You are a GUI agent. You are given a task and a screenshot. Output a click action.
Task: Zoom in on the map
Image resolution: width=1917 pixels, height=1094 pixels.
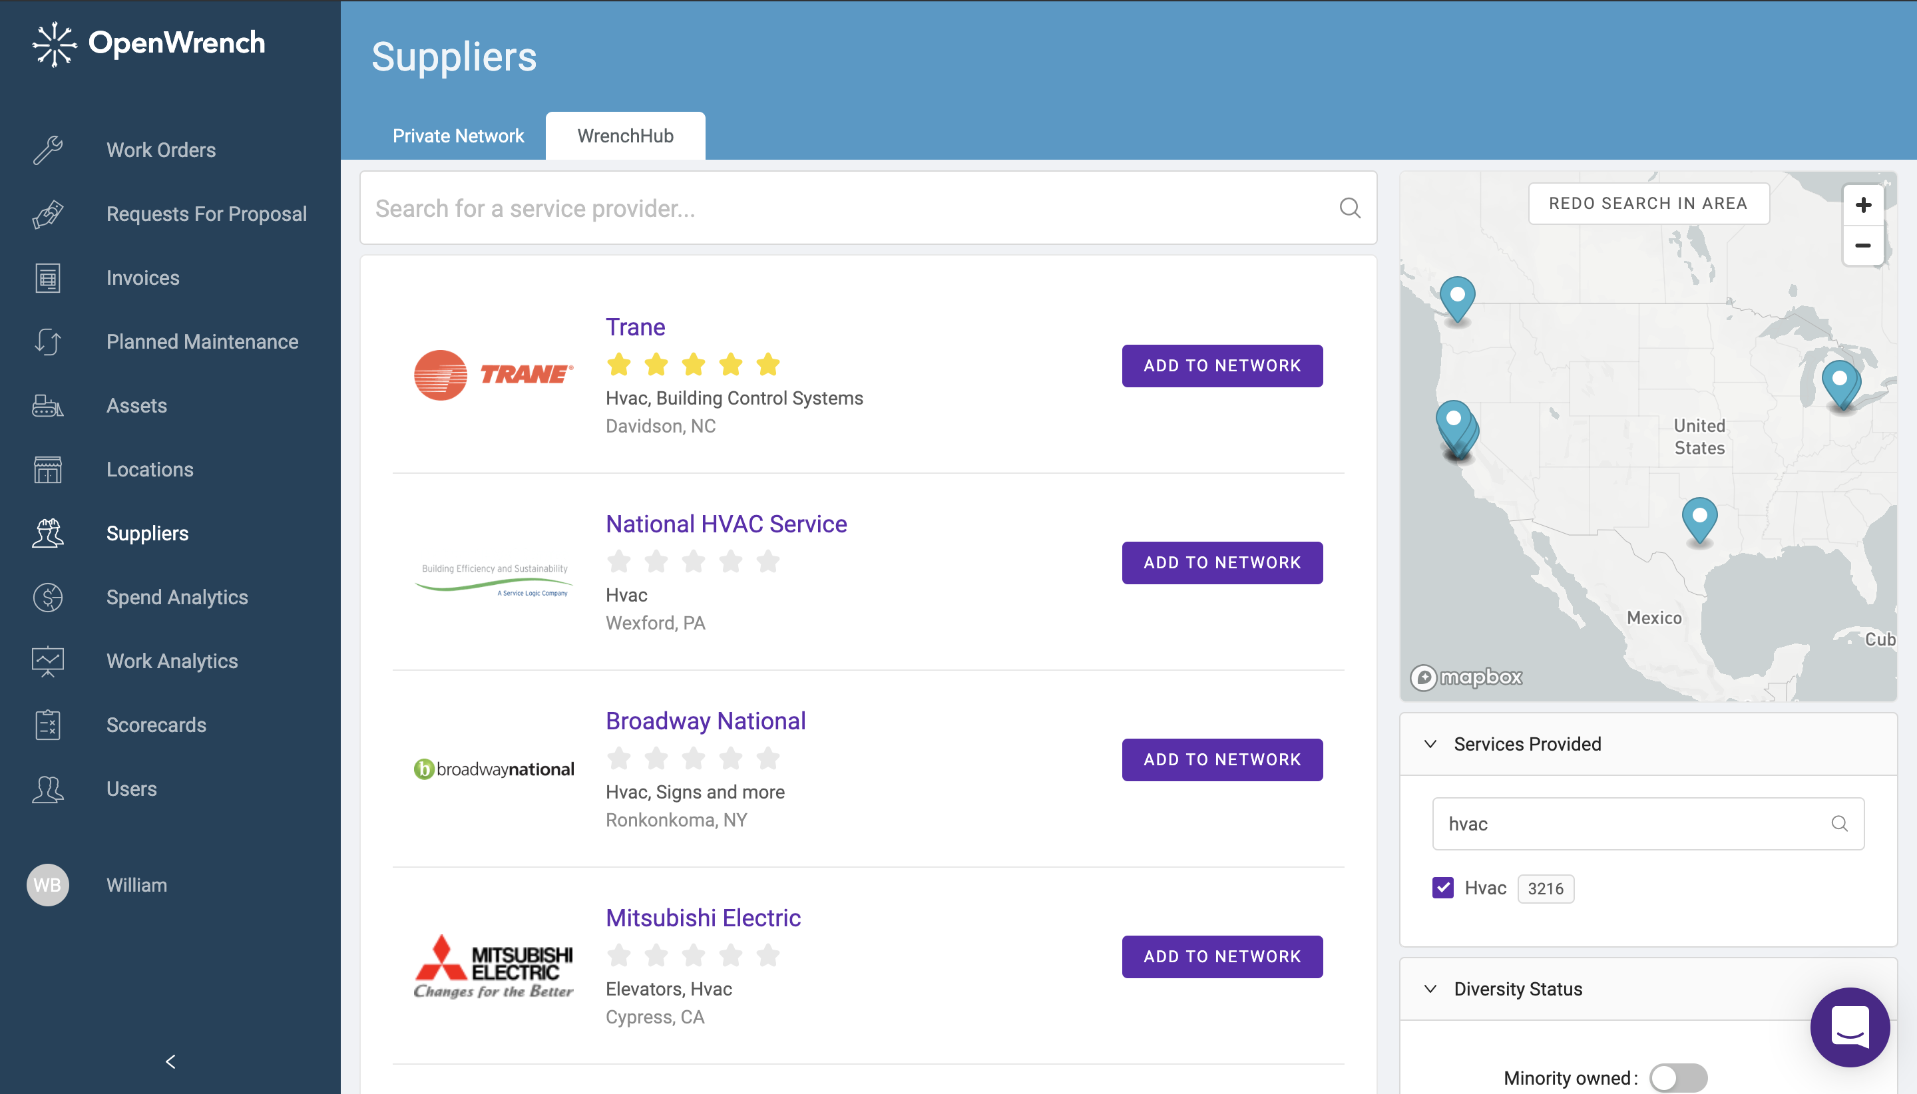tap(1863, 205)
